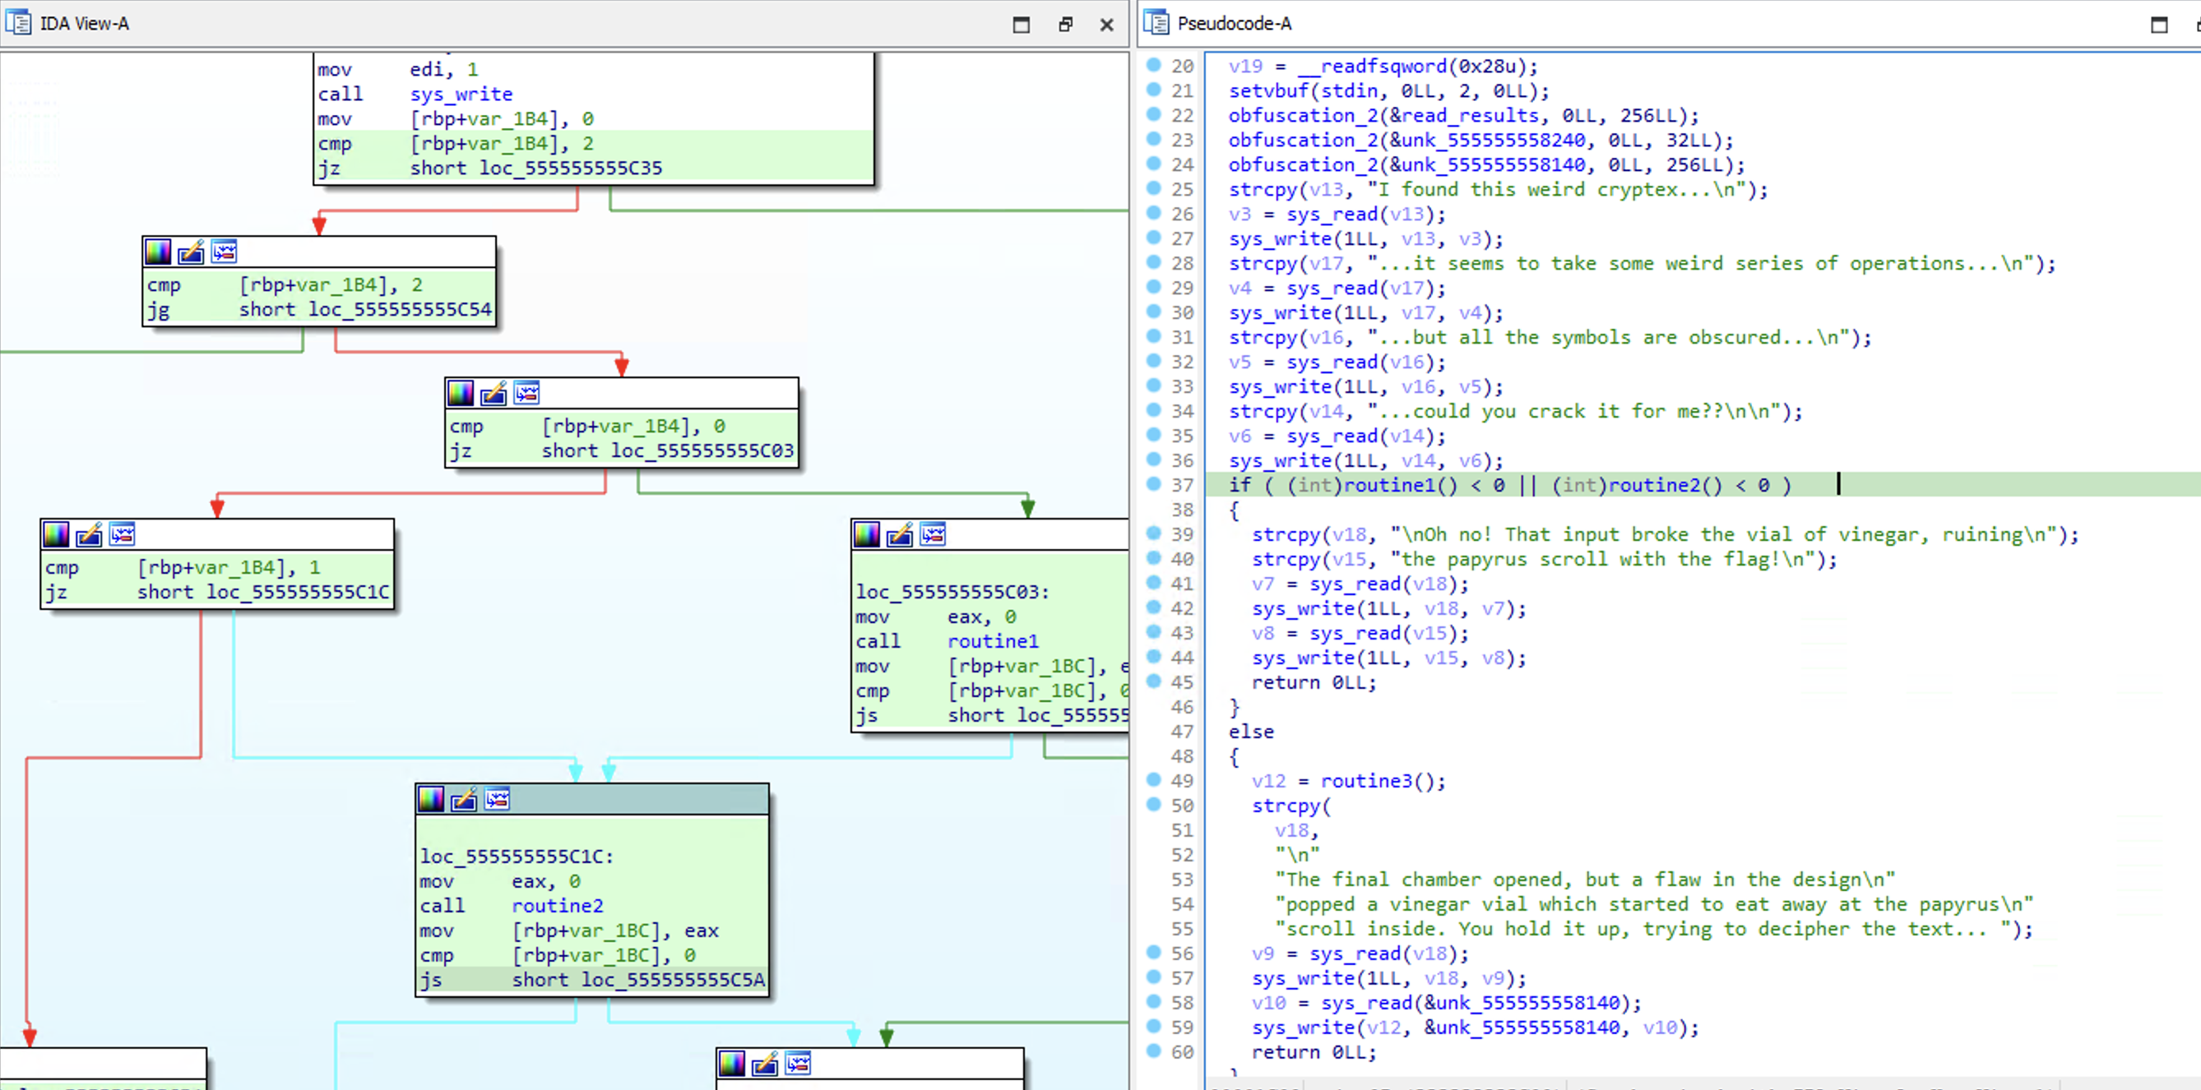The height and width of the screenshot is (1090, 2201).
Task: Click setvbuf on line 21
Action: 1269,90
